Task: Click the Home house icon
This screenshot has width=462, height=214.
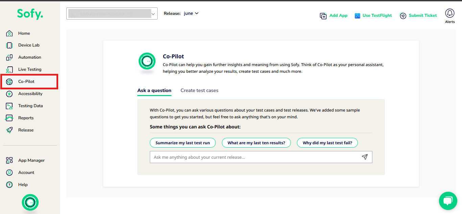Action: pyautogui.click(x=9, y=33)
